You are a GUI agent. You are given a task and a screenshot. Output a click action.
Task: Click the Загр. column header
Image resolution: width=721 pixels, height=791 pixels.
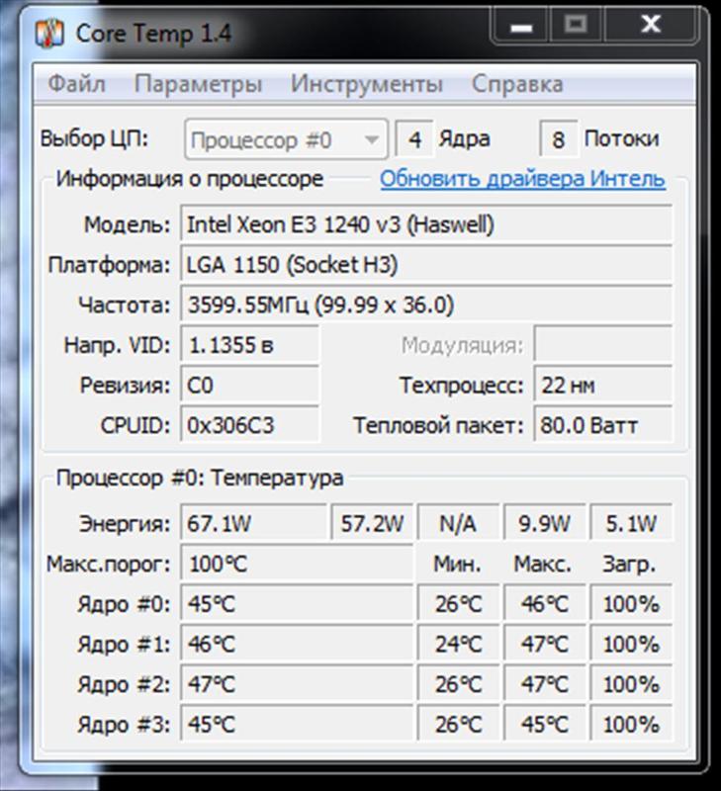coord(630,565)
